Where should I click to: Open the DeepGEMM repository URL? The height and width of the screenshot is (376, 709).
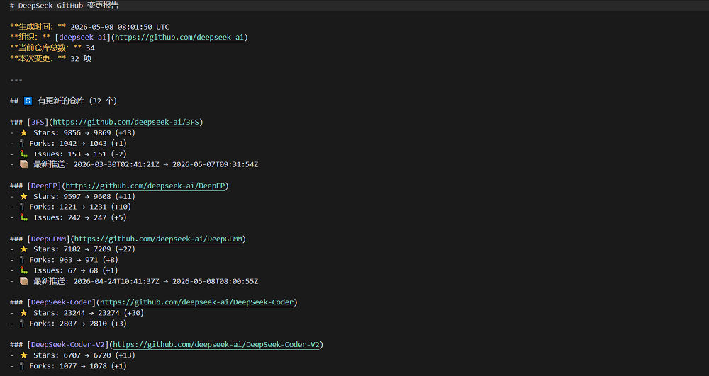(x=158, y=239)
